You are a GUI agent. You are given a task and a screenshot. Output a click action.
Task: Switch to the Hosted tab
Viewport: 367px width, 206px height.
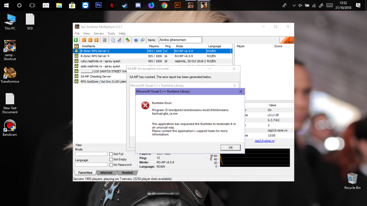point(127,173)
